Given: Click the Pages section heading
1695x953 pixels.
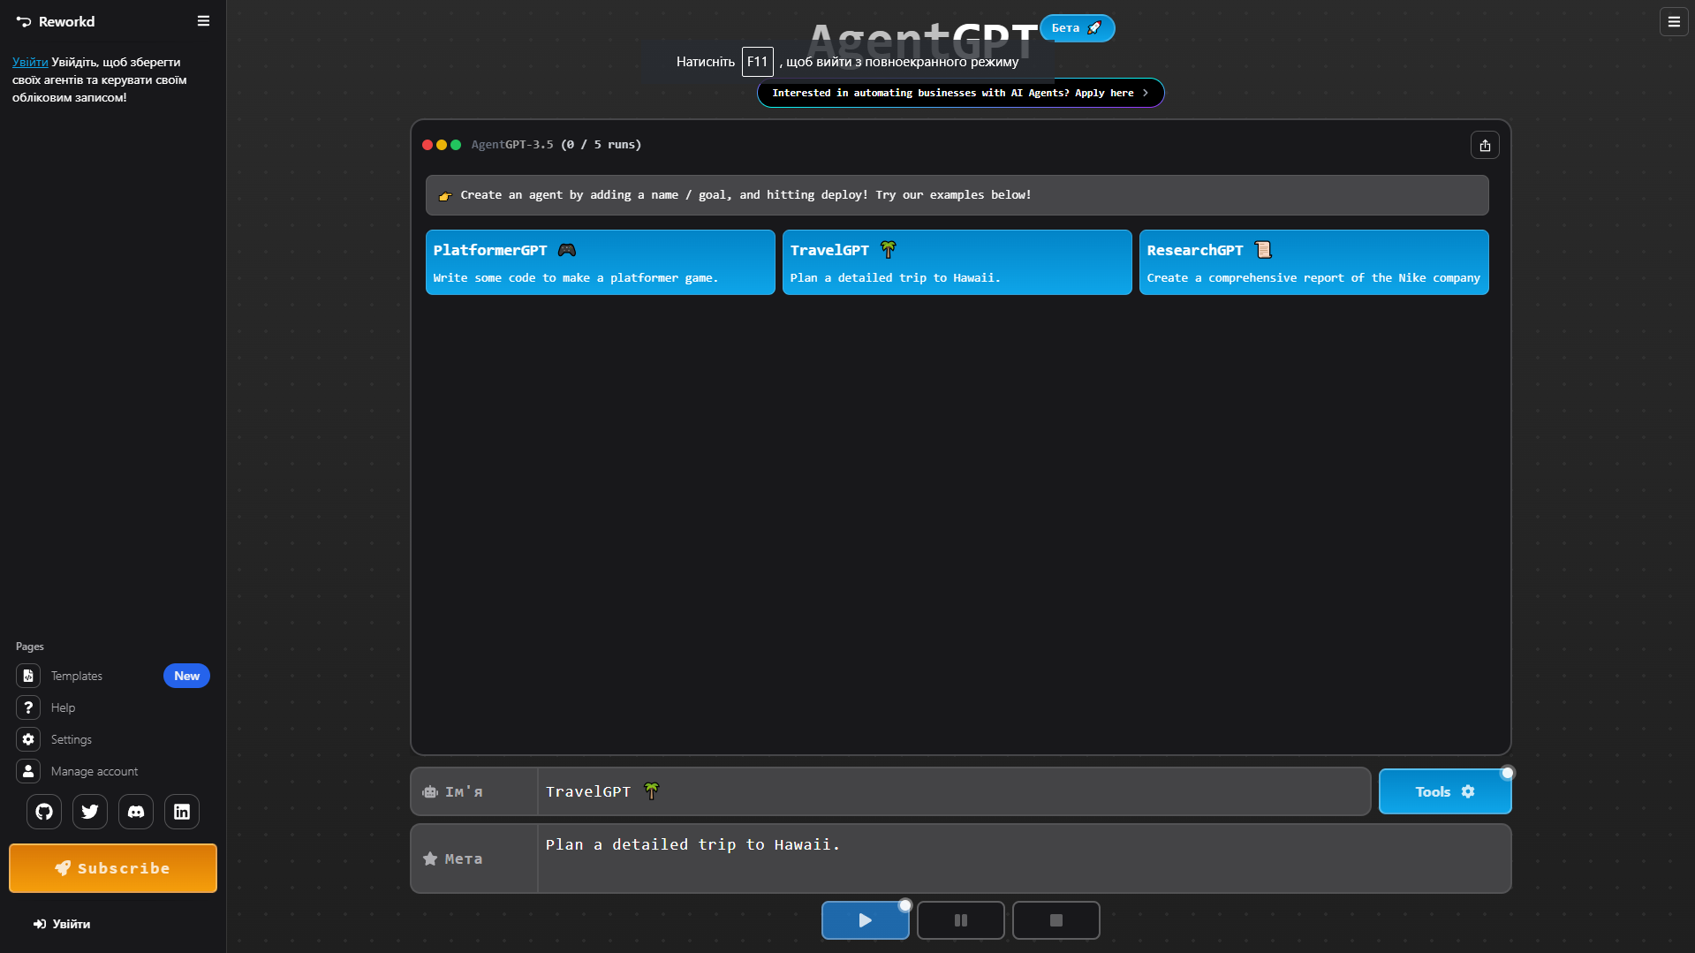Looking at the screenshot, I should pos(30,647).
